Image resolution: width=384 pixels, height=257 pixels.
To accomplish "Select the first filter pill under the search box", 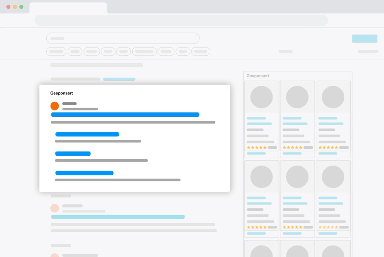I will click(56, 51).
